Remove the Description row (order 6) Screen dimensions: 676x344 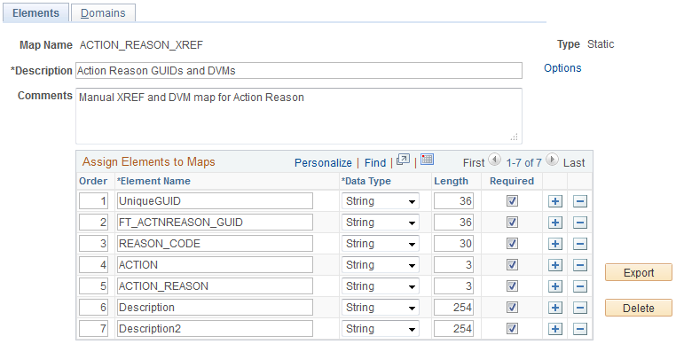(580, 308)
